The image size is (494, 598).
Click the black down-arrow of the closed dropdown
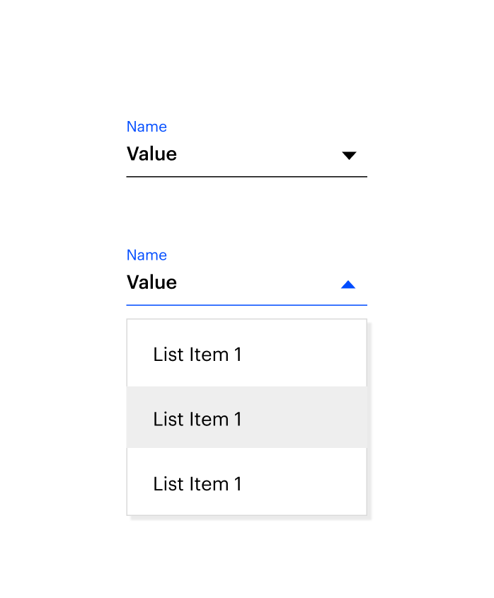tap(349, 156)
